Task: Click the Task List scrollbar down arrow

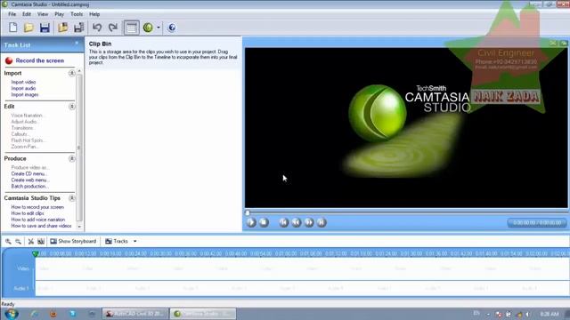Action: coord(79,227)
